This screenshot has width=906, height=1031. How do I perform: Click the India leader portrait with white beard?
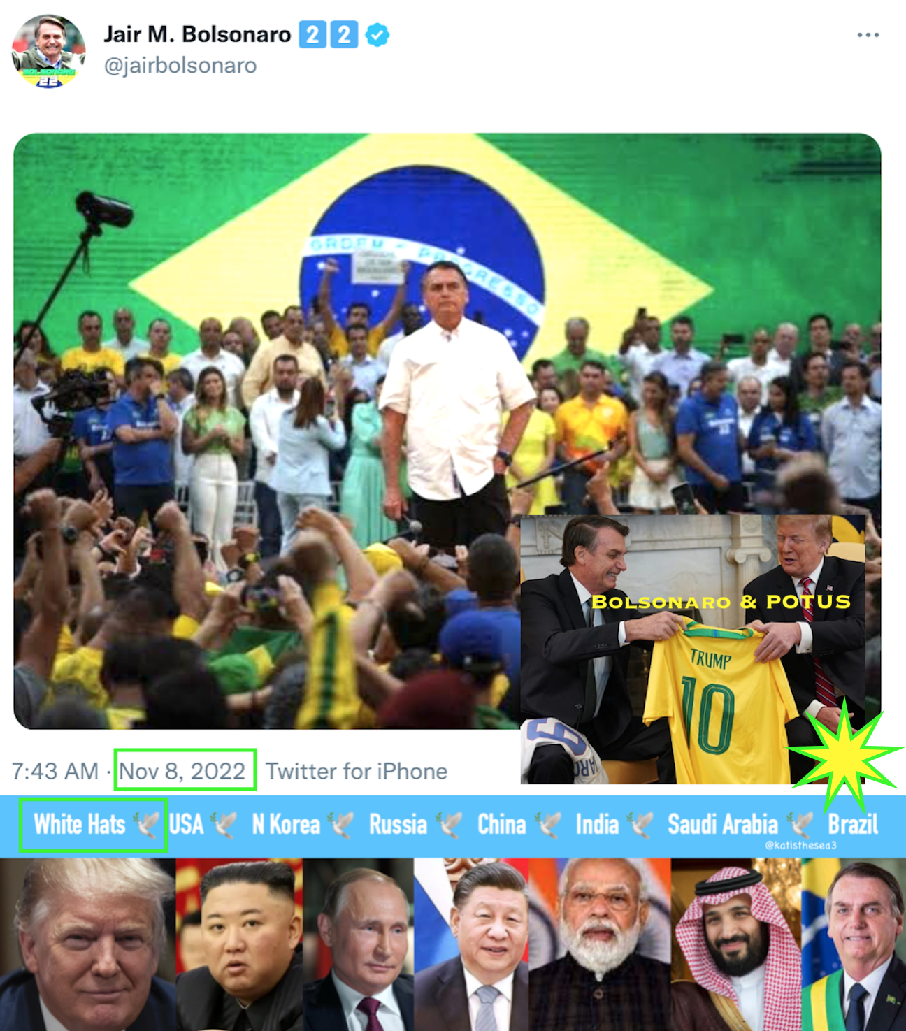pyautogui.click(x=599, y=945)
